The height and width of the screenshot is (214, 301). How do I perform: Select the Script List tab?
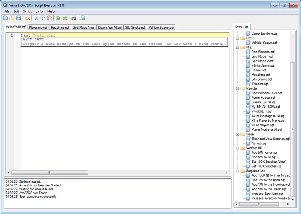tap(241, 27)
